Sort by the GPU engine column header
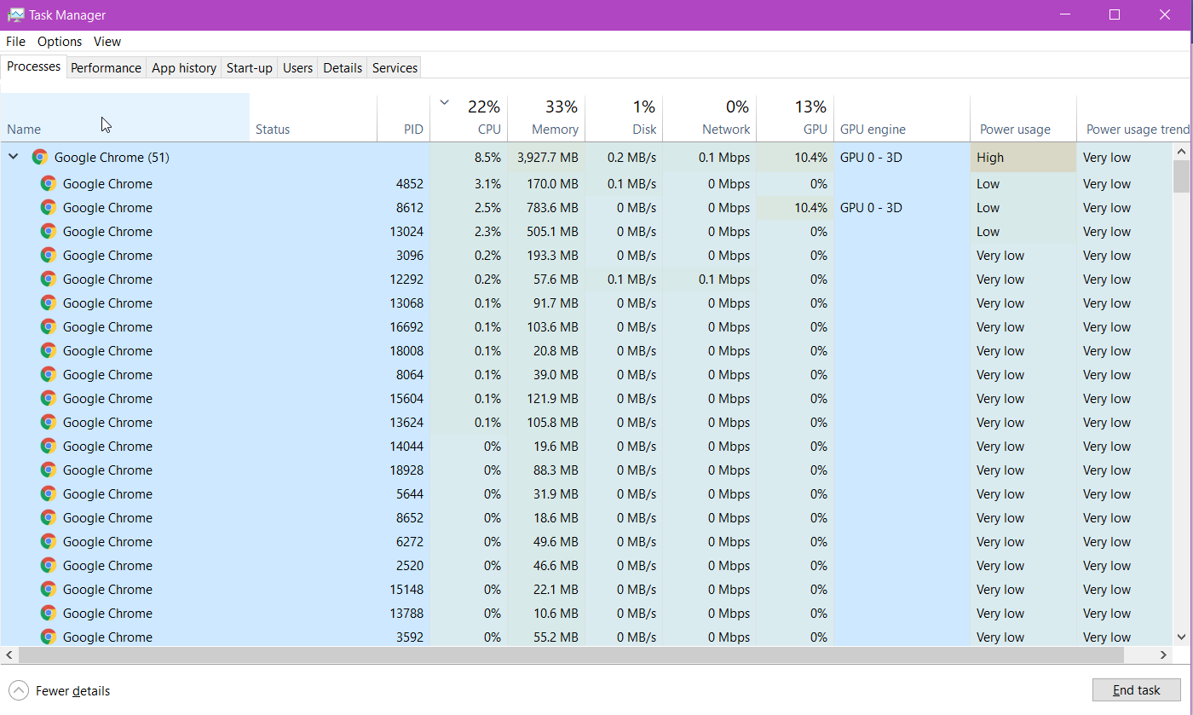The width and height of the screenshot is (1193, 715). pyautogui.click(x=902, y=118)
